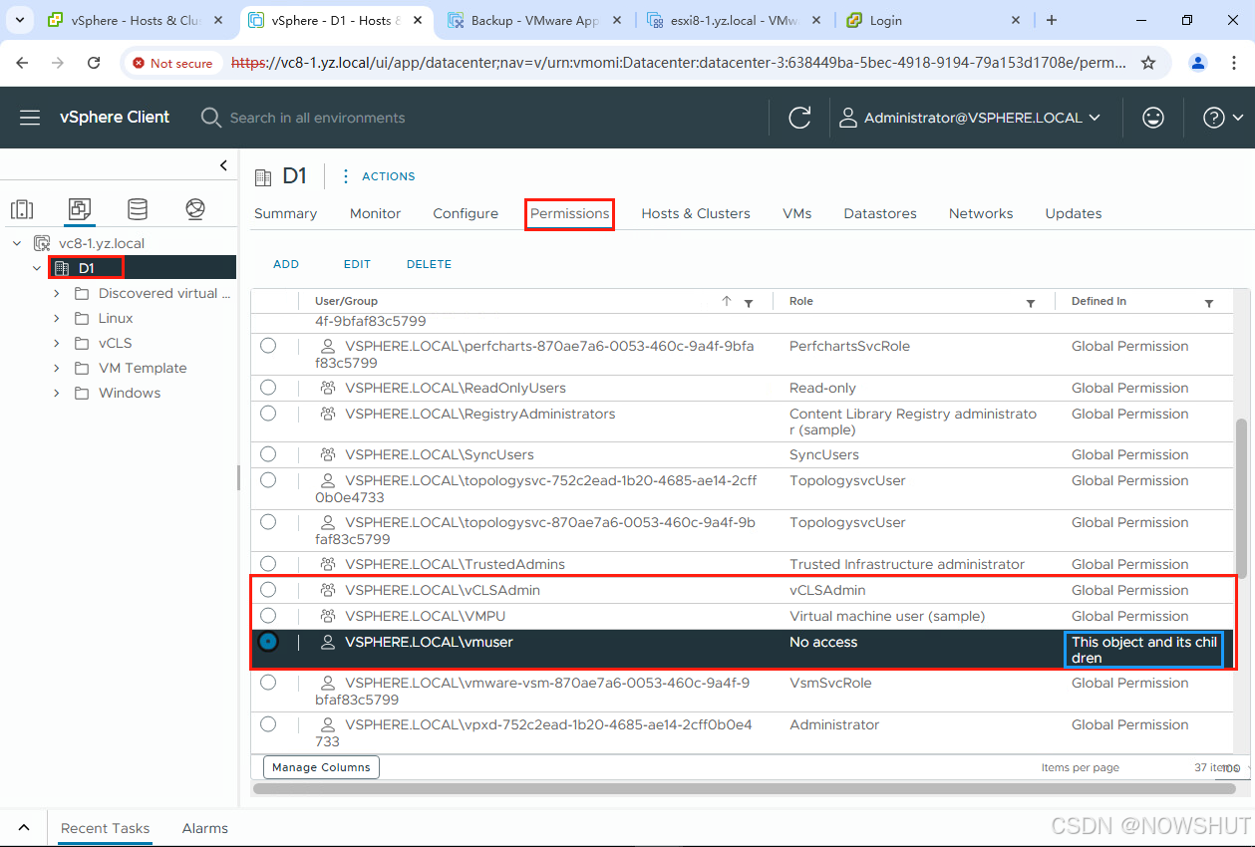Click the ADD permission button
The width and height of the screenshot is (1255, 847).
click(286, 264)
